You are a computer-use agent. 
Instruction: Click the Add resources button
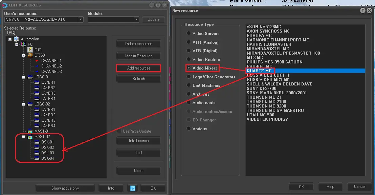(x=138, y=68)
